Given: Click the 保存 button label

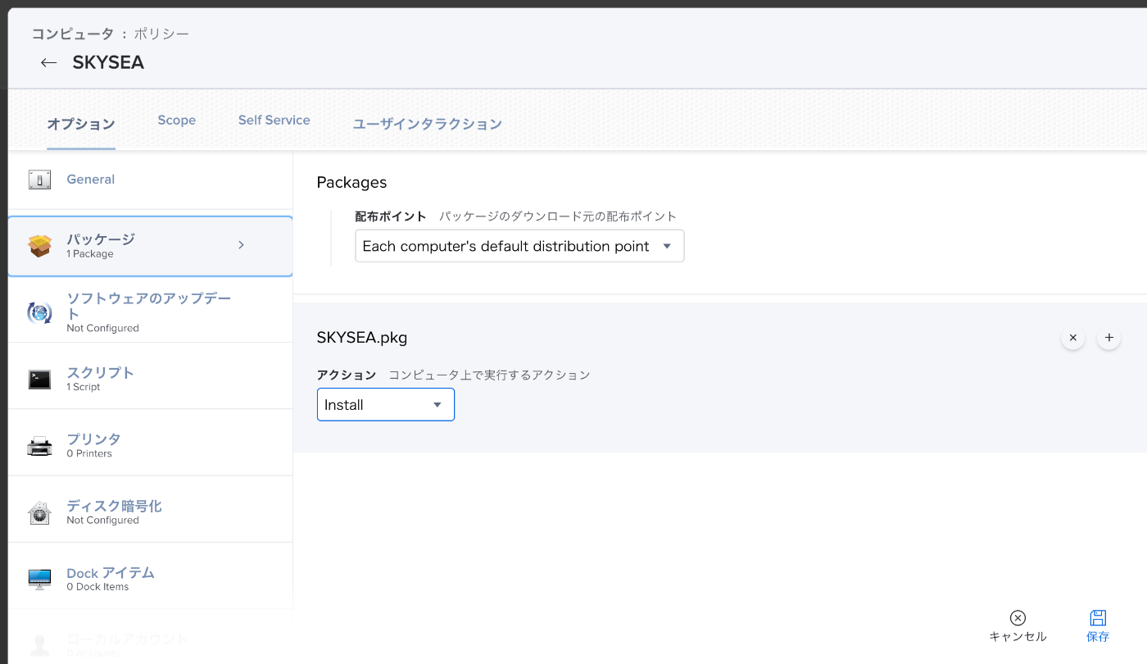Looking at the screenshot, I should [1098, 637].
